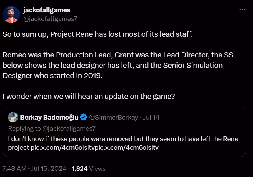Click the jackofallgames profile avatar
The width and height of the screenshot is (253, 177).
pos(11,14)
